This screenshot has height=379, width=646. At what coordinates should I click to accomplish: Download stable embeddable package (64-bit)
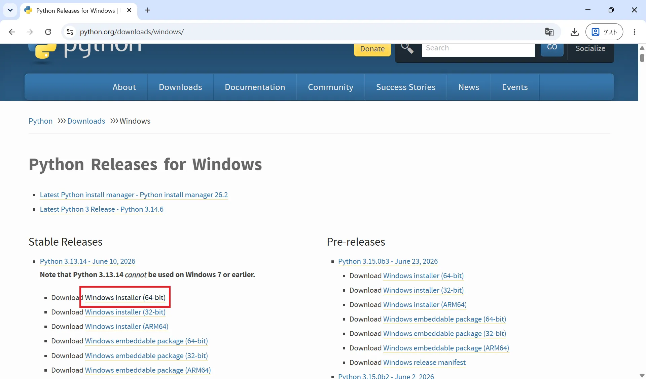(146, 341)
